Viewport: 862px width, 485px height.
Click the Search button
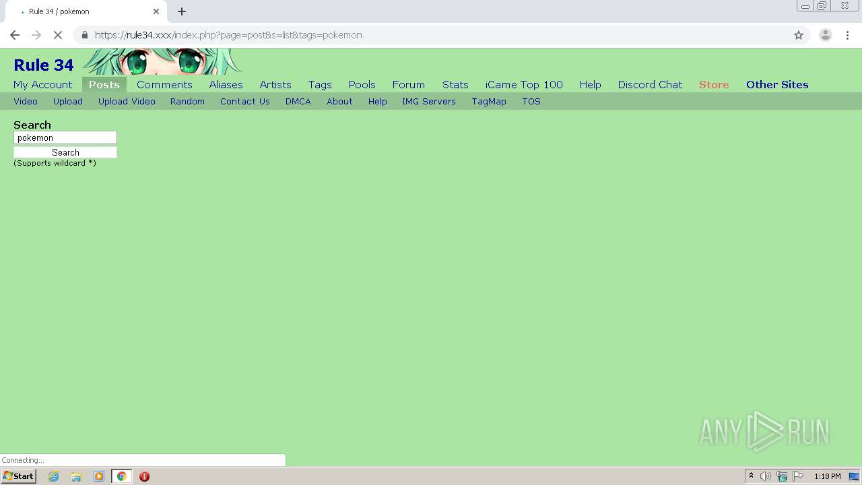(x=65, y=153)
